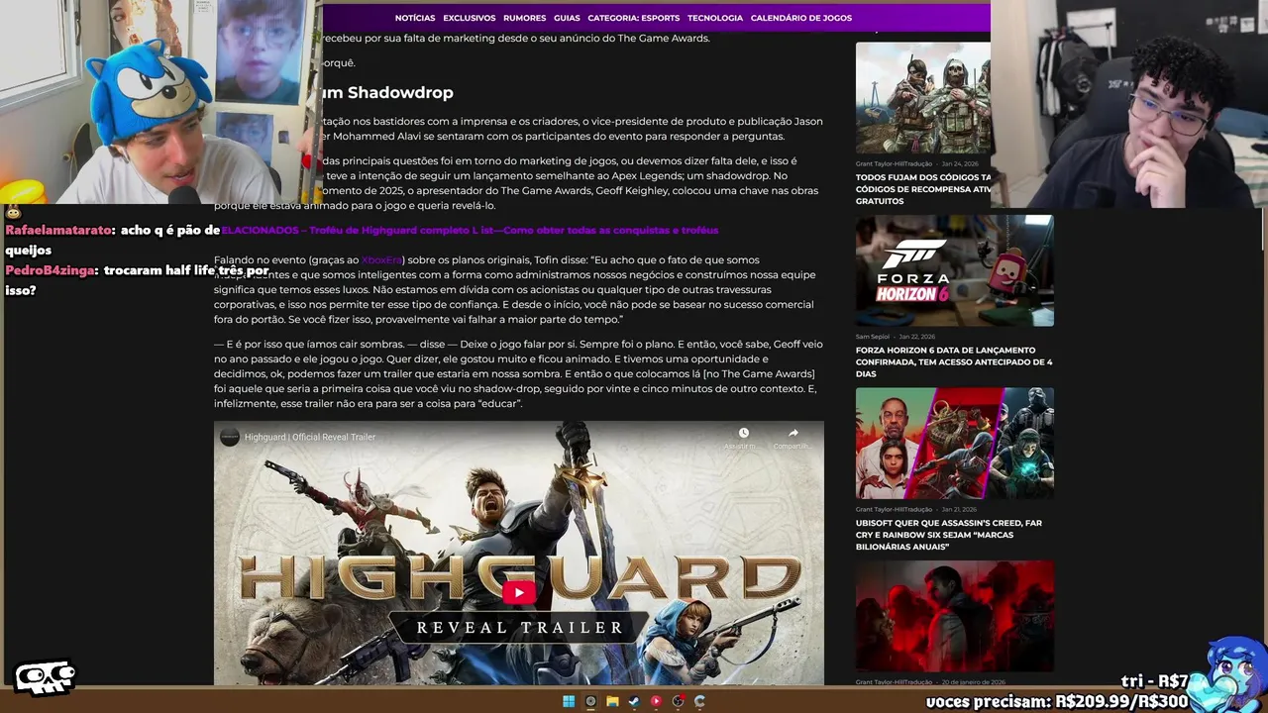The image size is (1268, 713).
Task: Open the OBS Studio taskbar icon
Action: pos(678,701)
